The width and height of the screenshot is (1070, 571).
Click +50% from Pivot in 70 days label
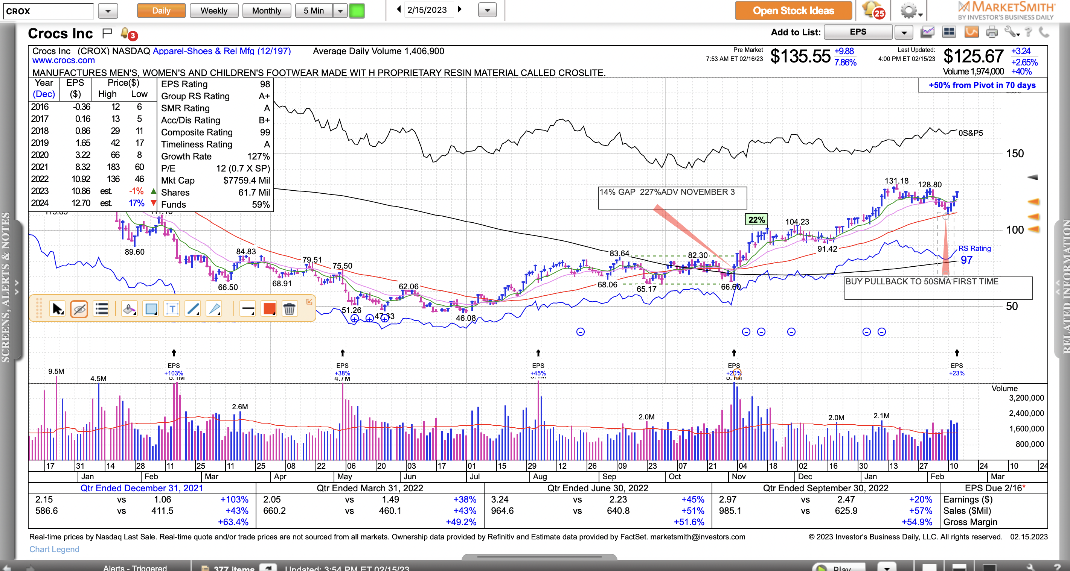982,85
